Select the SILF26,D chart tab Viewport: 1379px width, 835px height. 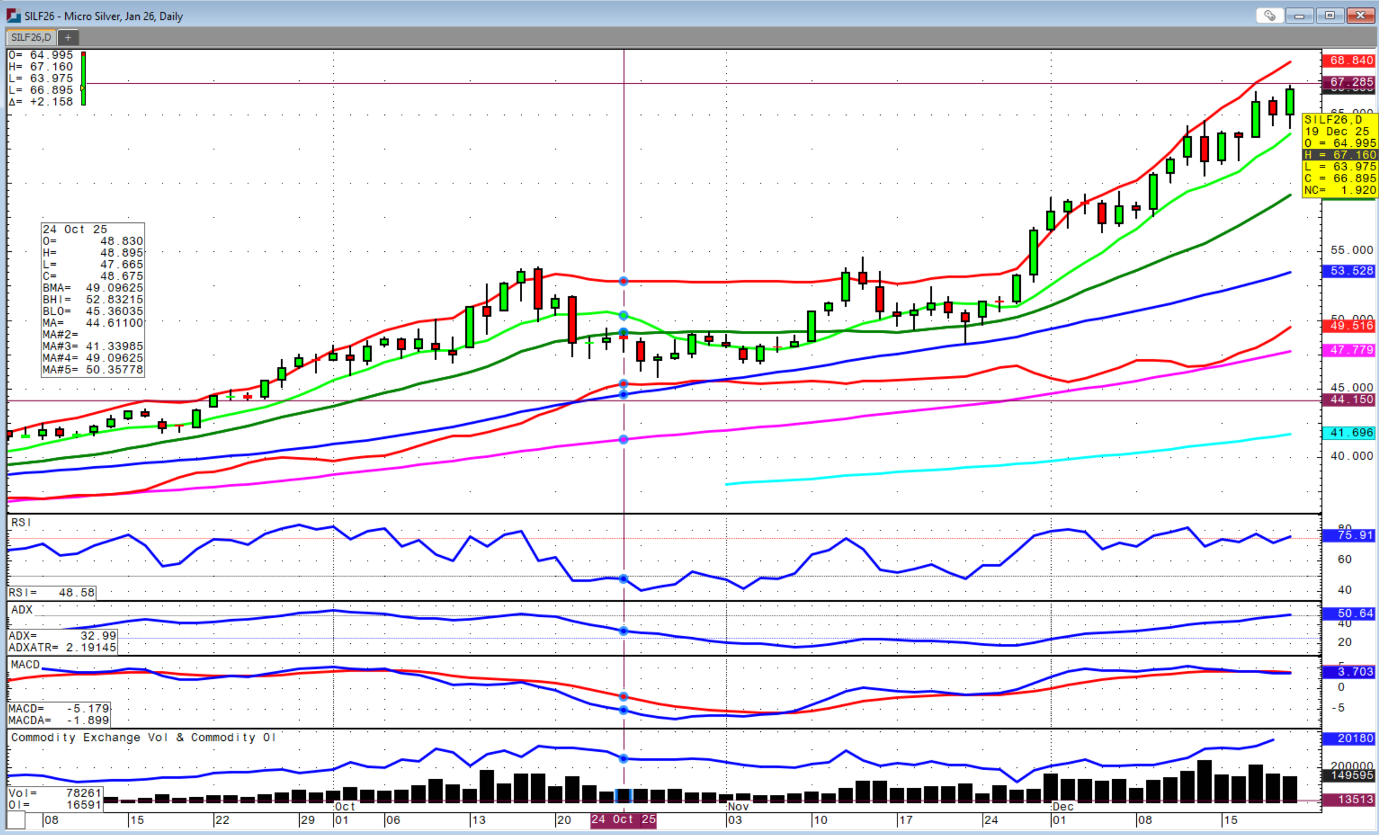(x=31, y=37)
